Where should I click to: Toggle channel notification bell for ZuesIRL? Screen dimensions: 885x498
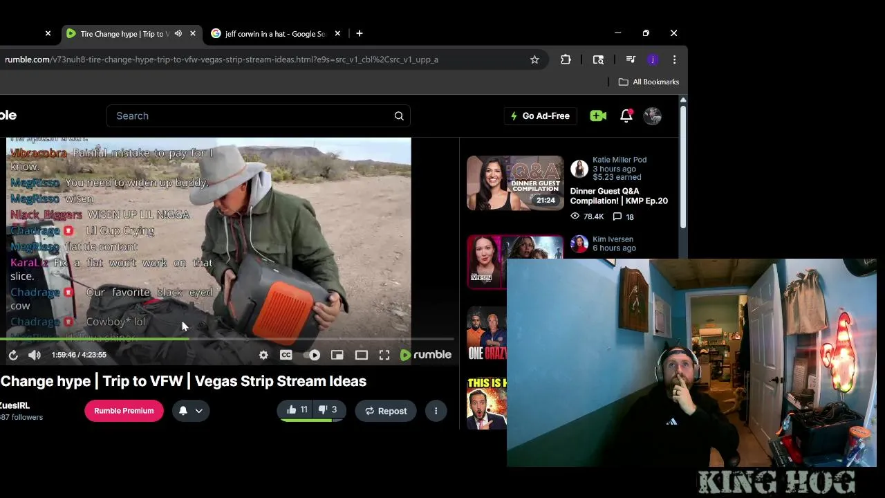183,411
